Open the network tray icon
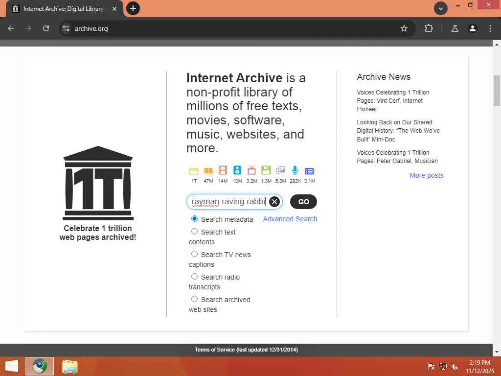The width and height of the screenshot is (501, 376). click(443, 367)
